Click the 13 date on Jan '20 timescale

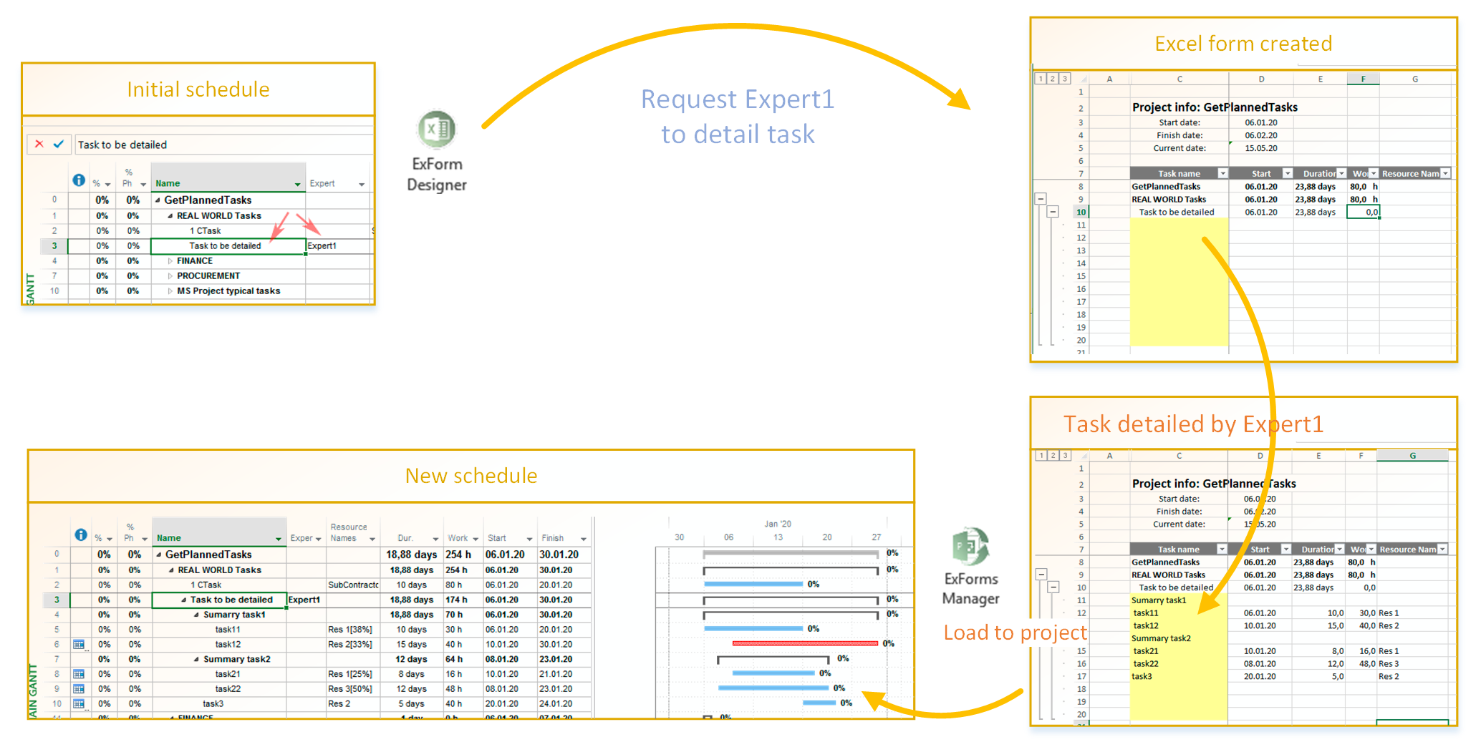click(778, 537)
